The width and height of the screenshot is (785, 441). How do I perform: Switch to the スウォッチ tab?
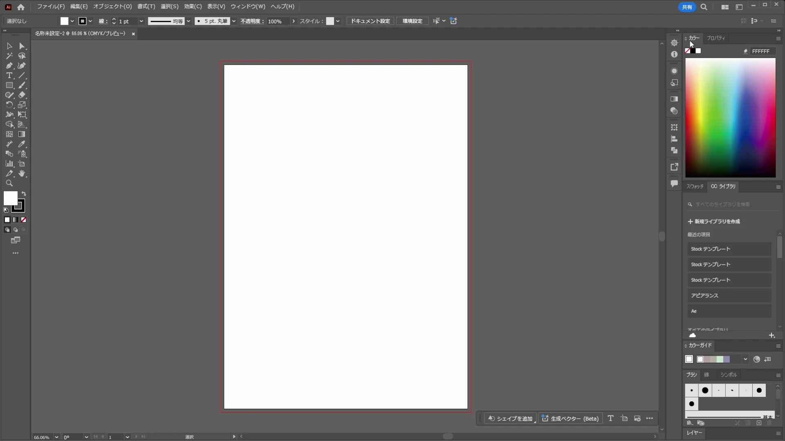point(695,186)
